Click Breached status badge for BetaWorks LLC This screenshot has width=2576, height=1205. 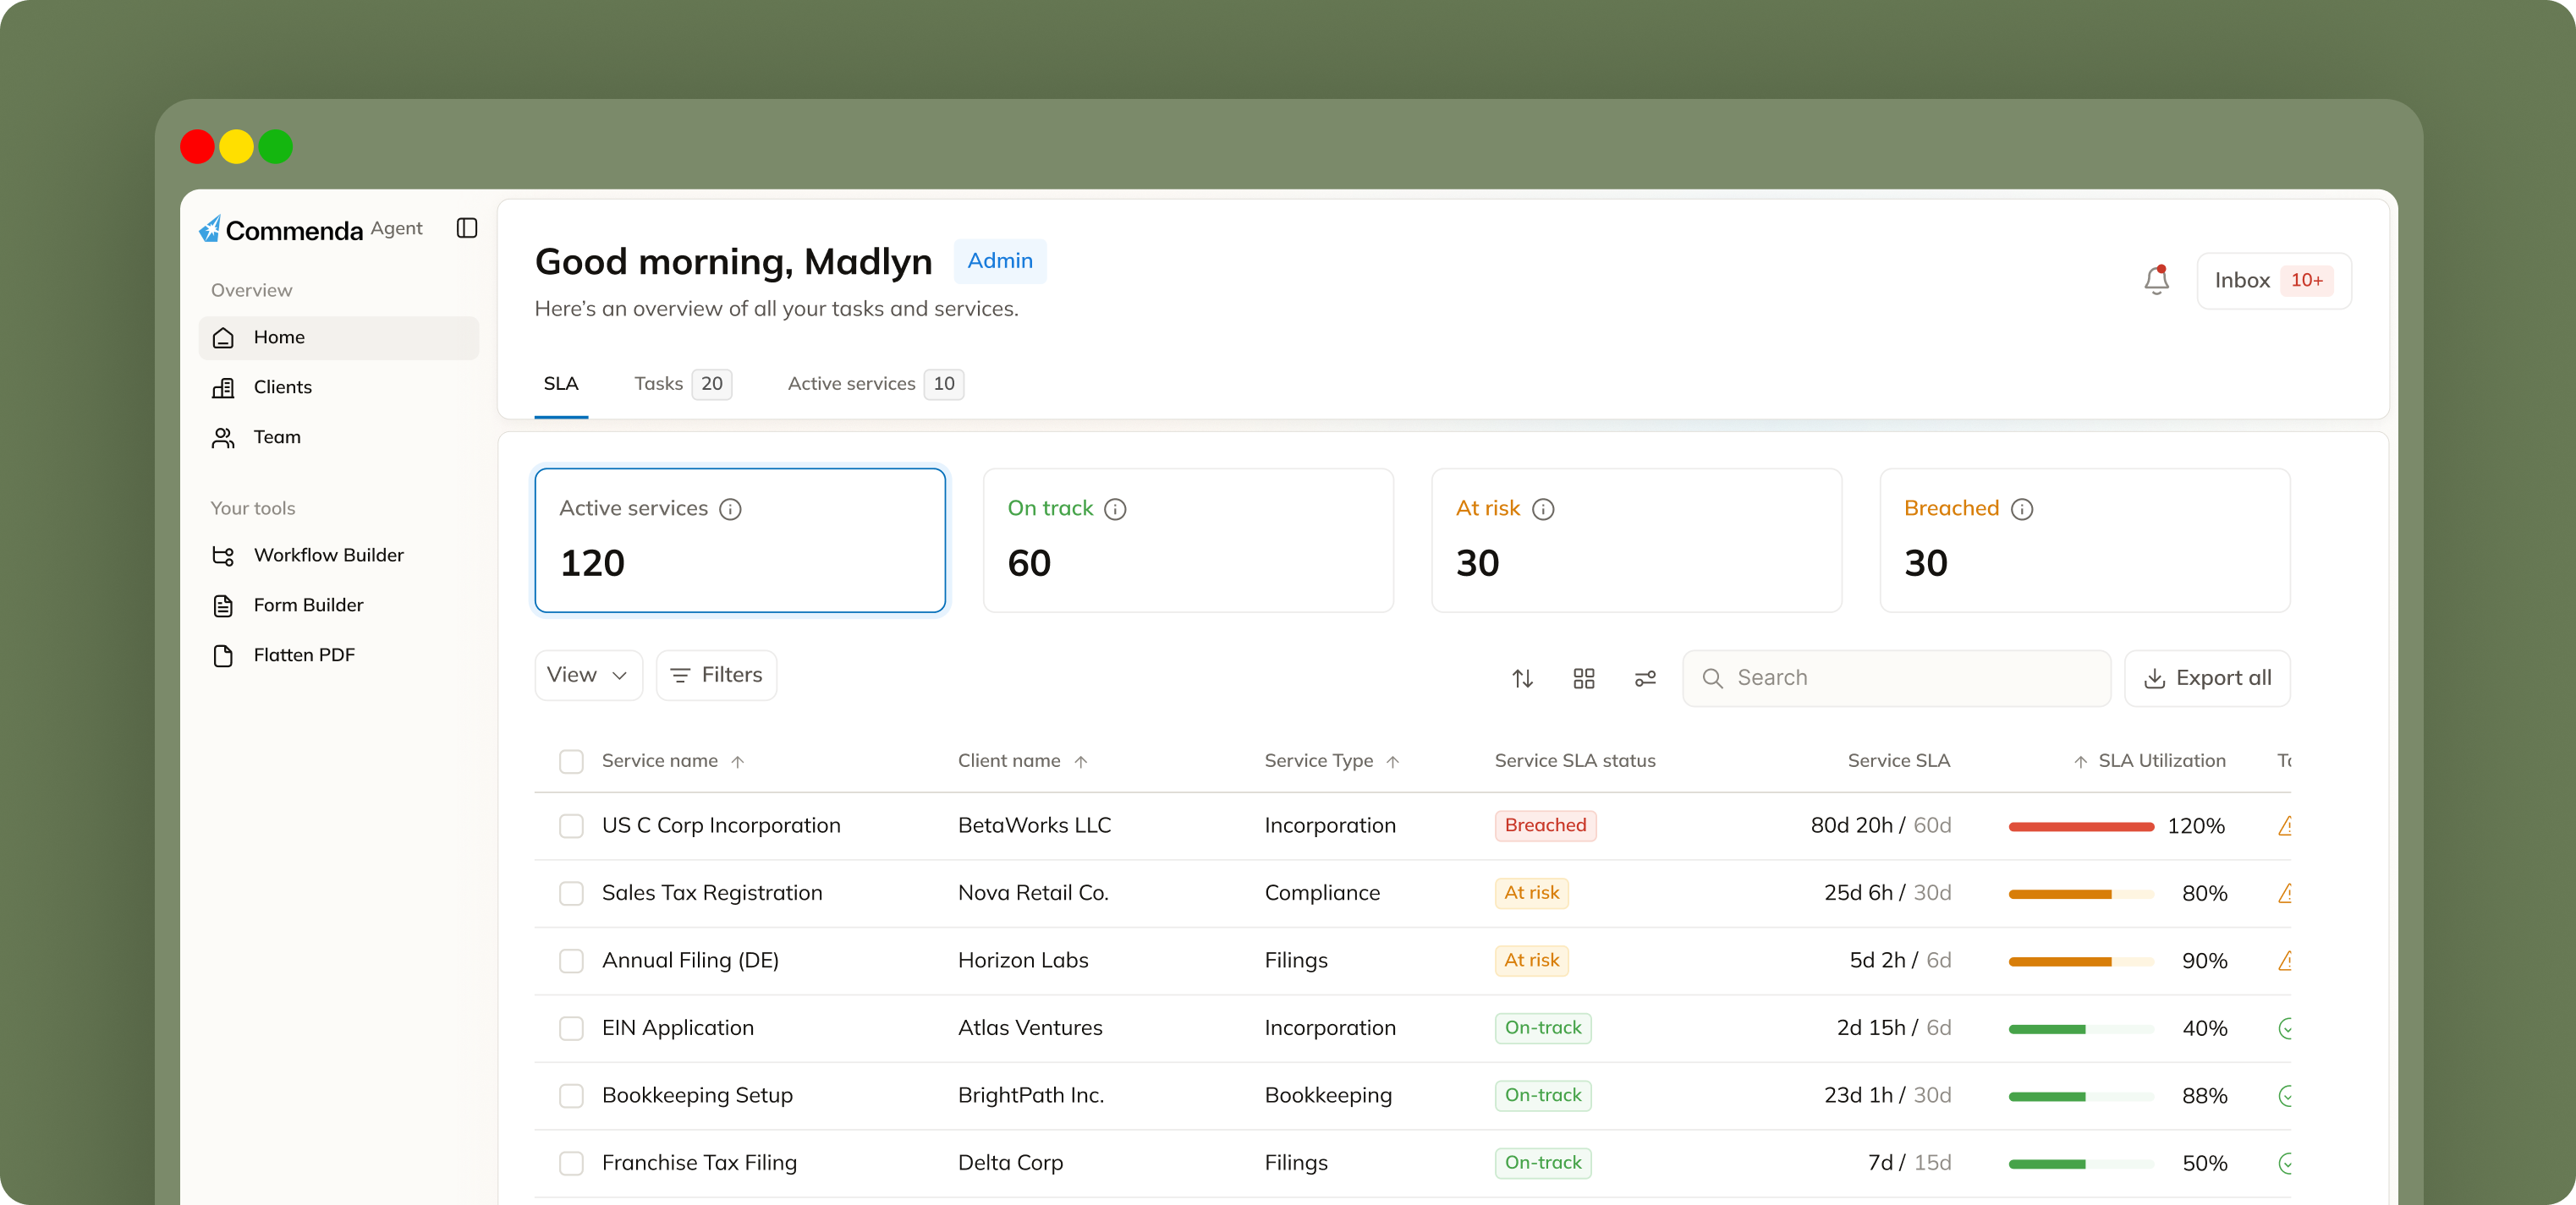click(1545, 825)
